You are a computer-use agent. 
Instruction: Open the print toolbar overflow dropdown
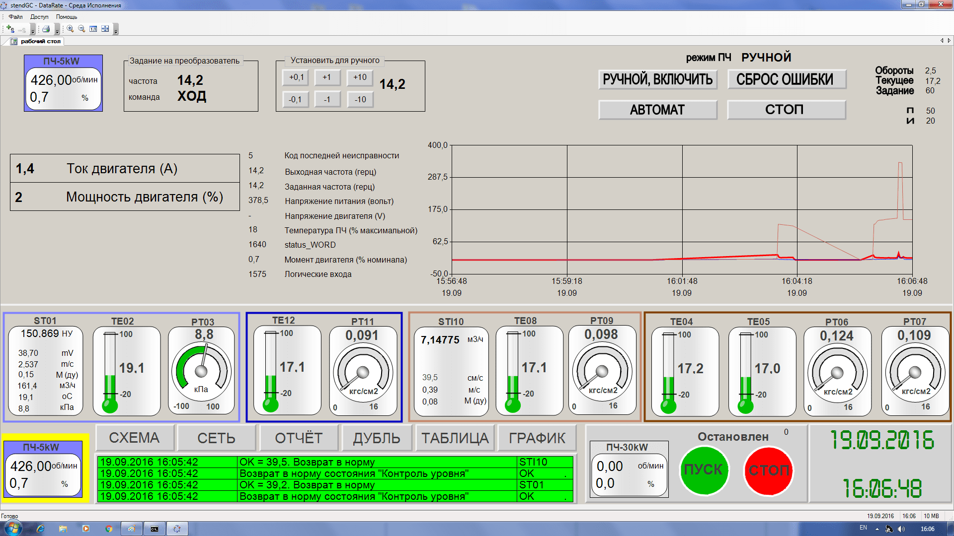[57, 31]
